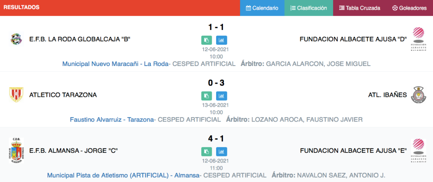
Task: Open match report icon for Almansa match
Action: click(x=206, y=151)
